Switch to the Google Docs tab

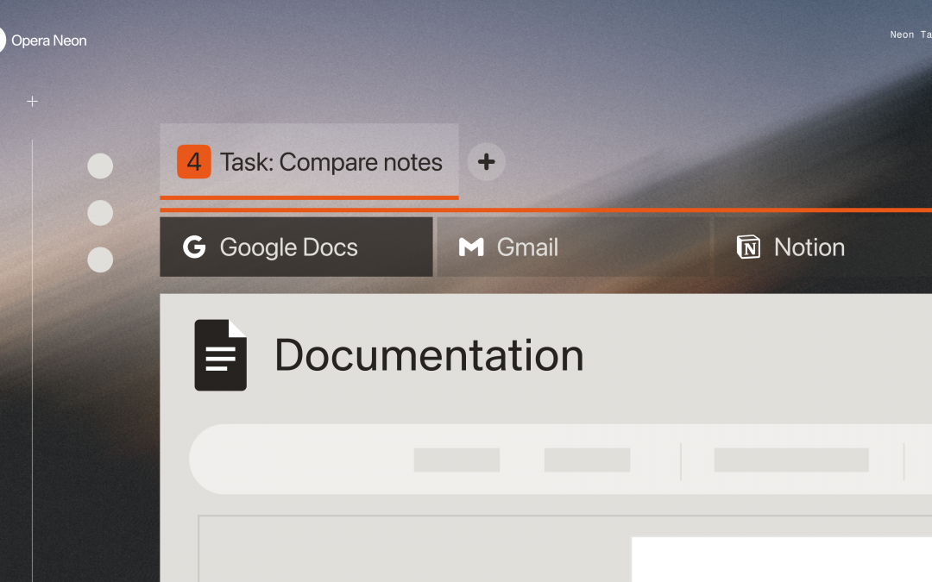click(296, 247)
